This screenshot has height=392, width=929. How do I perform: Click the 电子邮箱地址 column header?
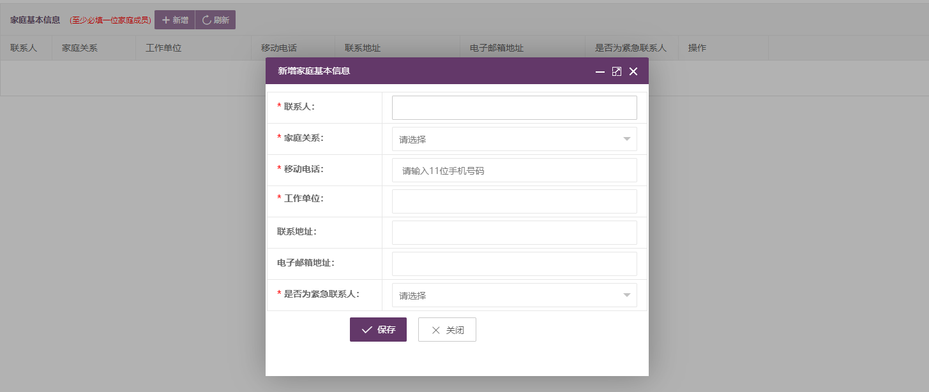click(x=496, y=48)
